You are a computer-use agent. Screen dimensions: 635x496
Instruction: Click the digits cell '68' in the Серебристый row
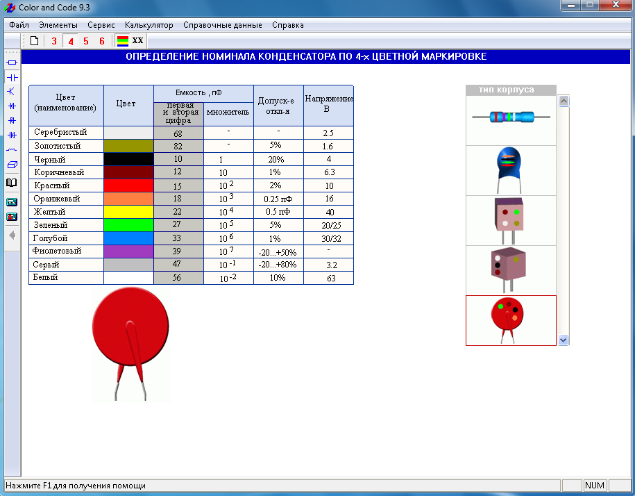click(x=178, y=133)
